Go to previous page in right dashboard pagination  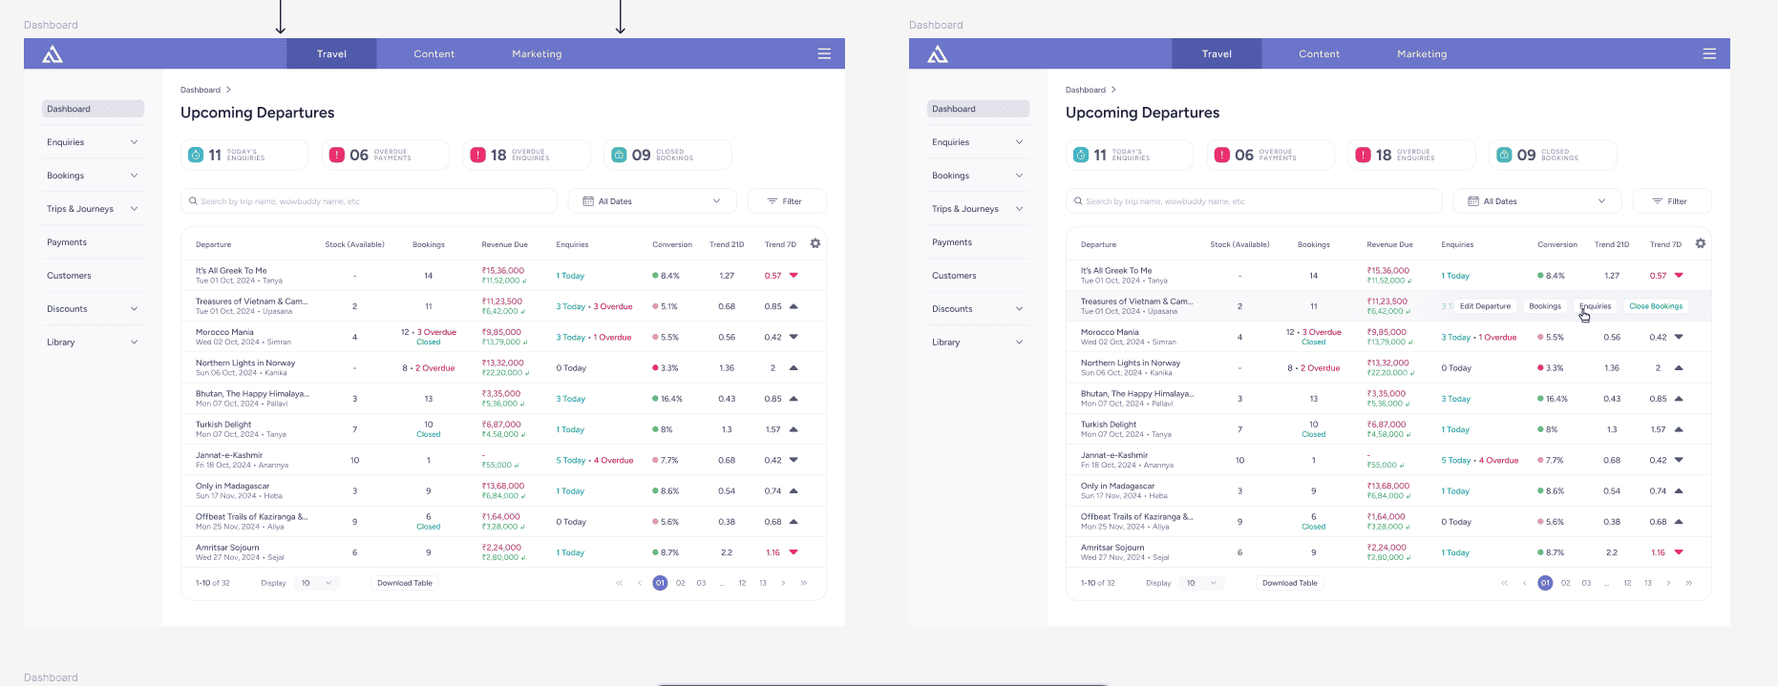tap(1524, 583)
